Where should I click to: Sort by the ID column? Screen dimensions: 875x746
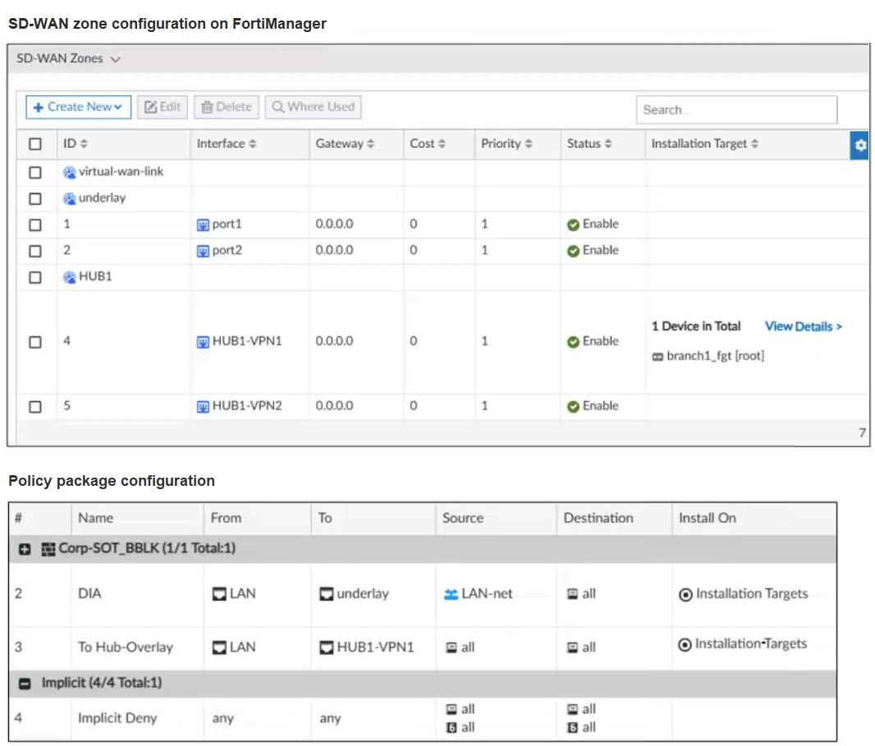[76, 144]
